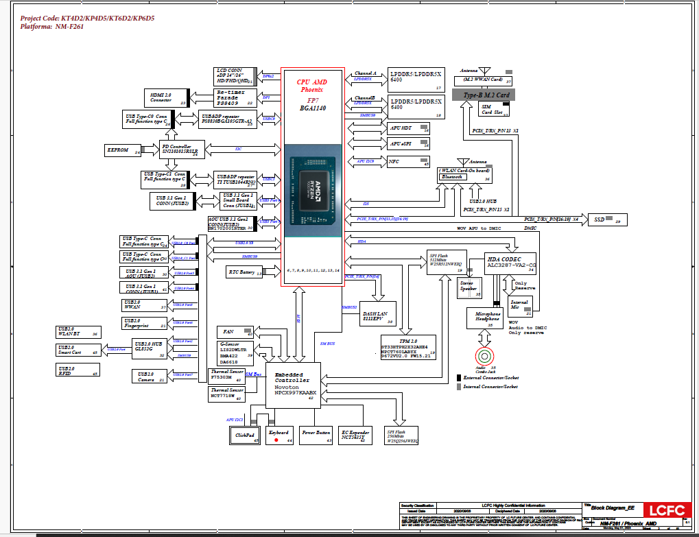Click the AMD Ryzen chip image
This screenshot has width=699, height=537.
(313, 191)
